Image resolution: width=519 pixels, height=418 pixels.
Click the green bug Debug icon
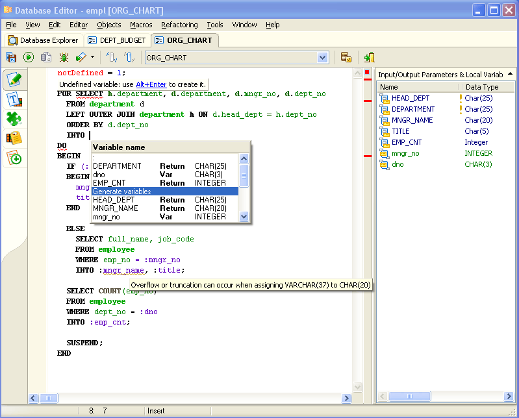pos(64,58)
